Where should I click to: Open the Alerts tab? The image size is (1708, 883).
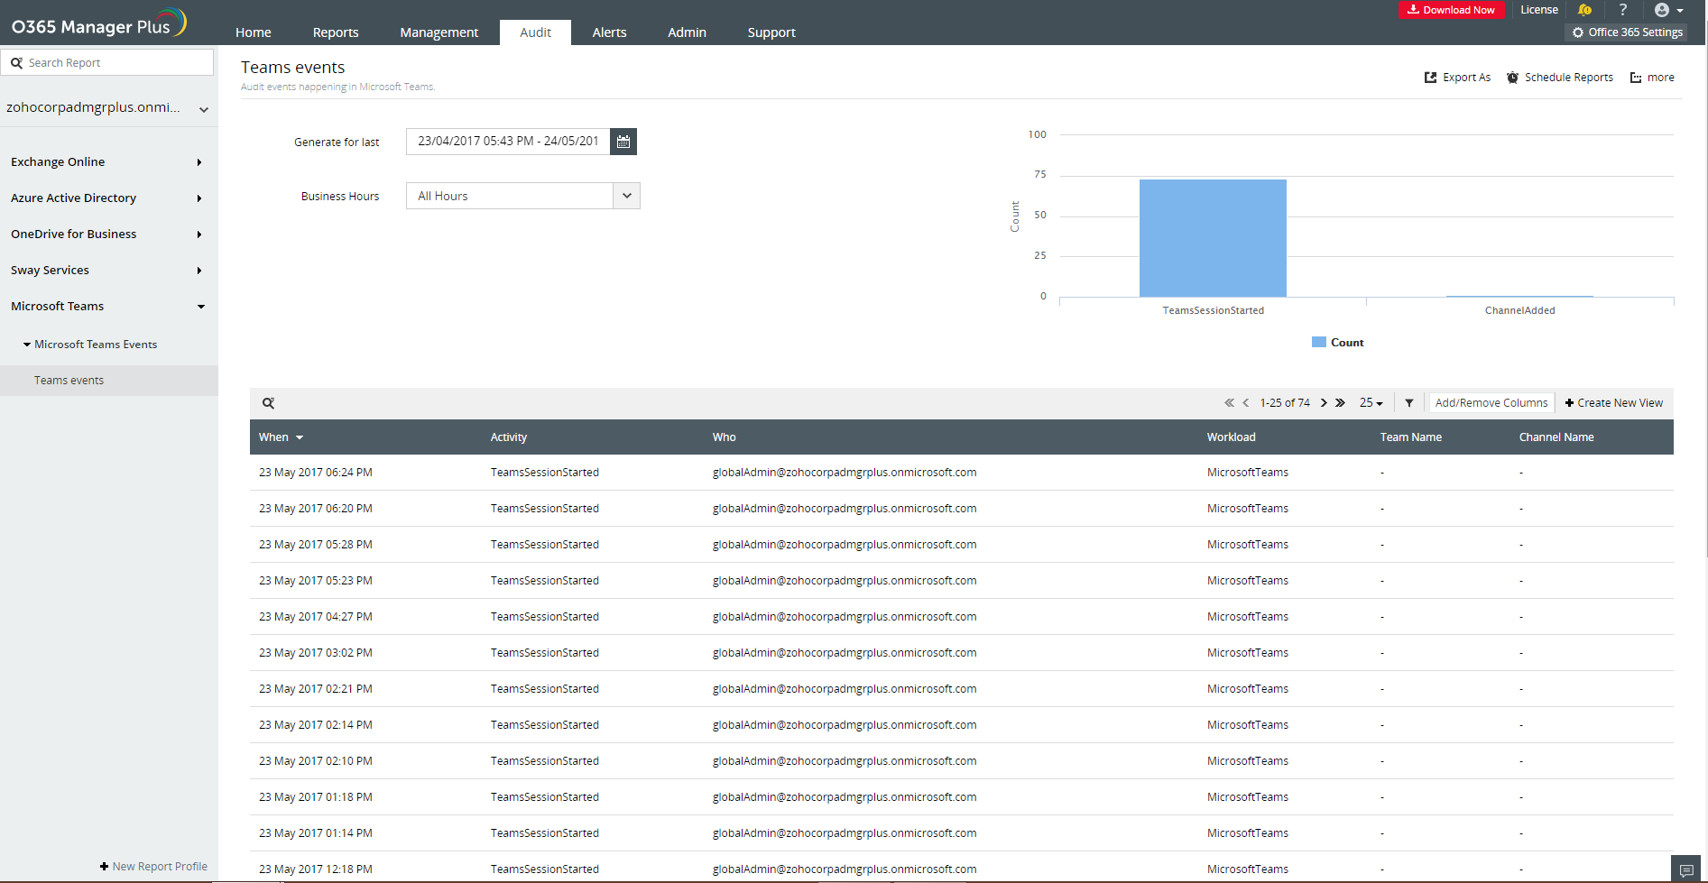tap(609, 32)
